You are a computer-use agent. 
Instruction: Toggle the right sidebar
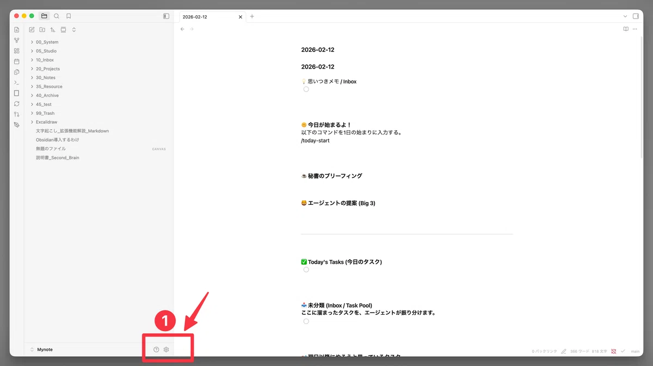(636, 16)
